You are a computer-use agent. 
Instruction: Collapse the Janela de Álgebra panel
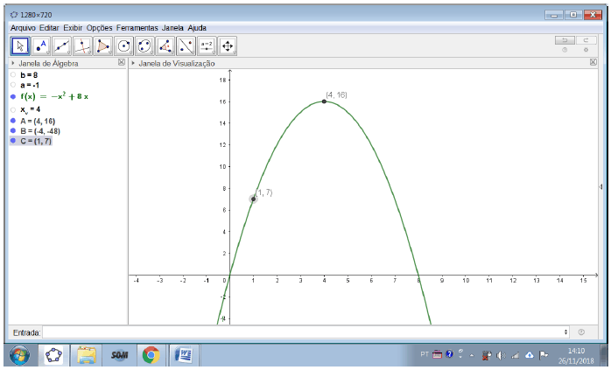[12, 64]
